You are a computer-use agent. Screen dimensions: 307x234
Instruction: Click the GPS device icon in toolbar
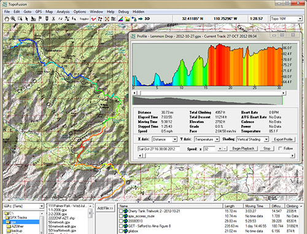(x=47, y=19)
